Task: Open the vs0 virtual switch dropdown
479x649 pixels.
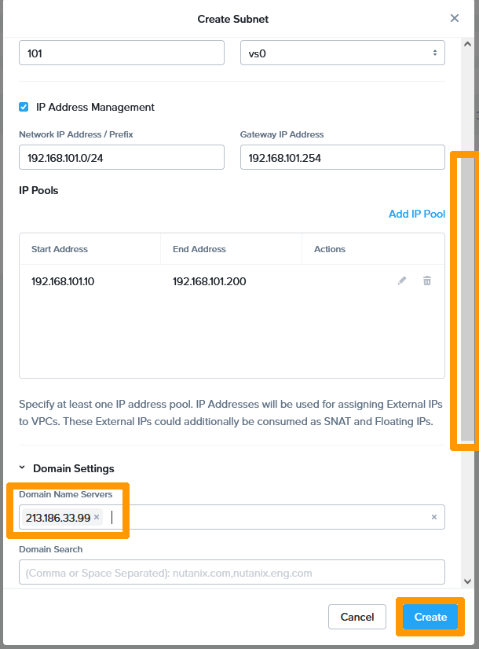Action: (342, 52)
